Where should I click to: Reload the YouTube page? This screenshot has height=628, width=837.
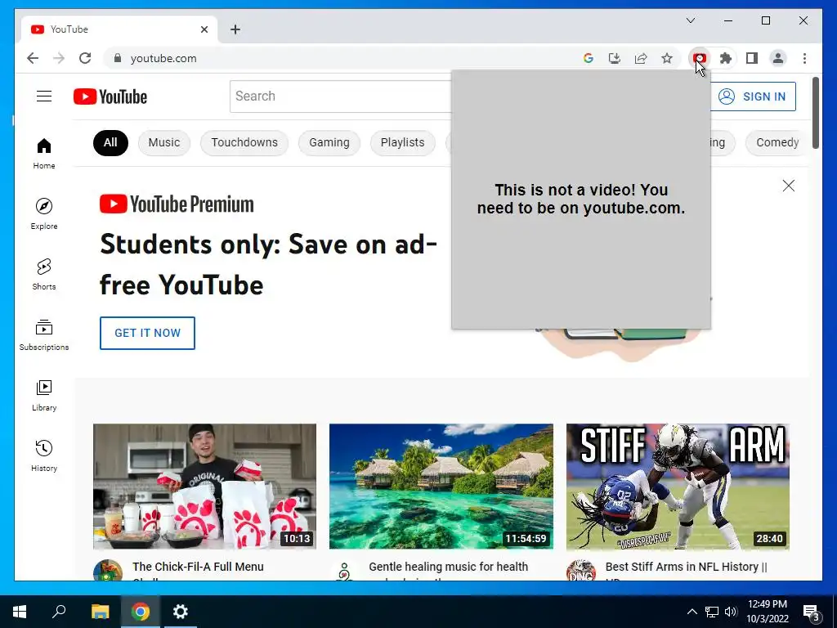[x=85, y=58]
